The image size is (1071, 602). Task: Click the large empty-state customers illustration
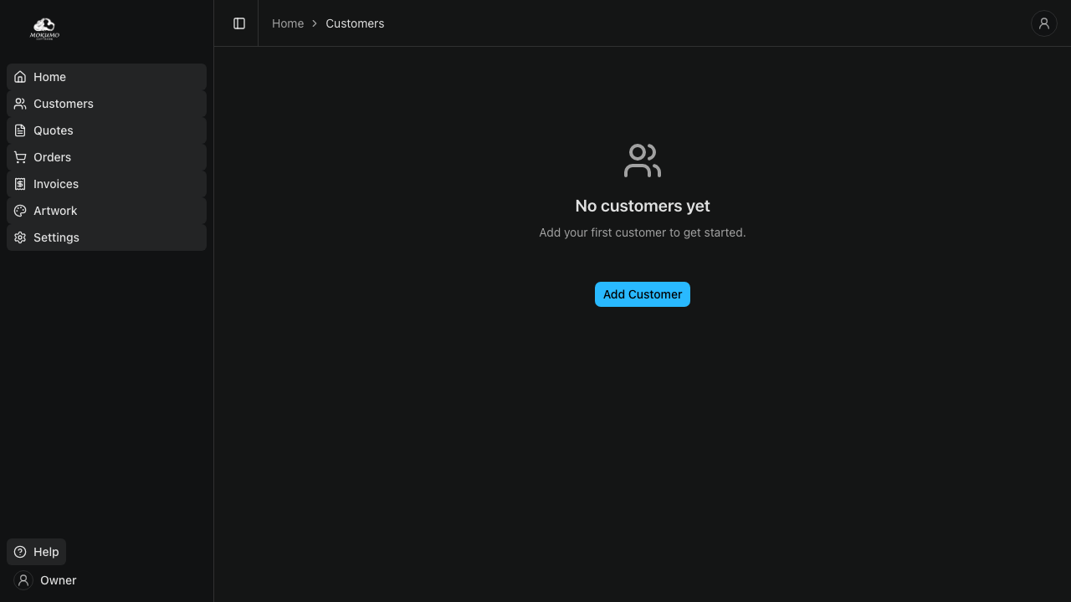point(642,161)
